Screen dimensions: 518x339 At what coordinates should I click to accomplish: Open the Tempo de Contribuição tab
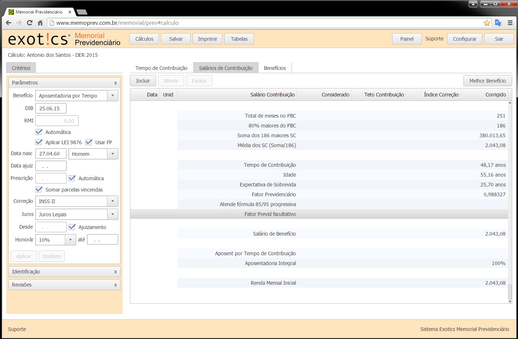tap(161, 68)
